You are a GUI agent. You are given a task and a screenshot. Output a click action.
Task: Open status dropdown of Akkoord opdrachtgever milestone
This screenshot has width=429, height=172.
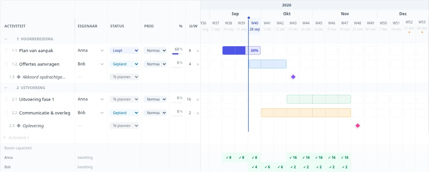pyautogui.click(x=124, y=77)
